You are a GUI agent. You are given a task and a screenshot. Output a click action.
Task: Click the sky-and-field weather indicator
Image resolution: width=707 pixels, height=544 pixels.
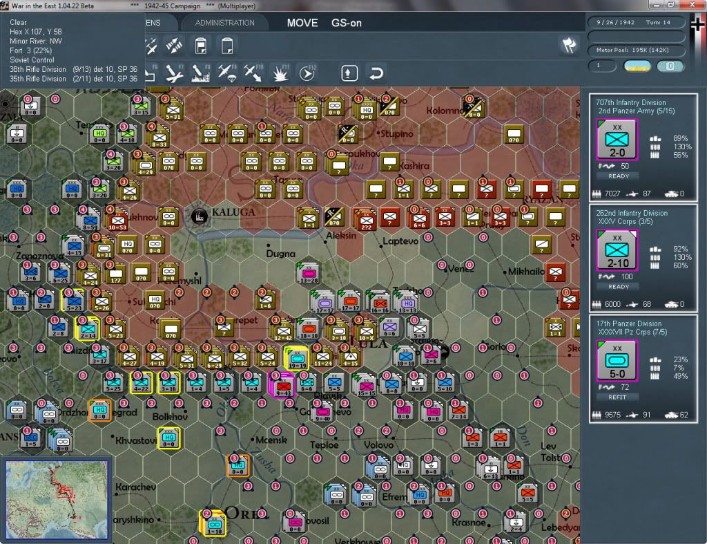[637, 66]
